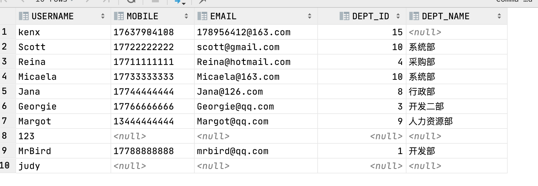This screenshot has width=538, height=186.
Task: Select the DEPT_NAME column header
Action: 457,16
